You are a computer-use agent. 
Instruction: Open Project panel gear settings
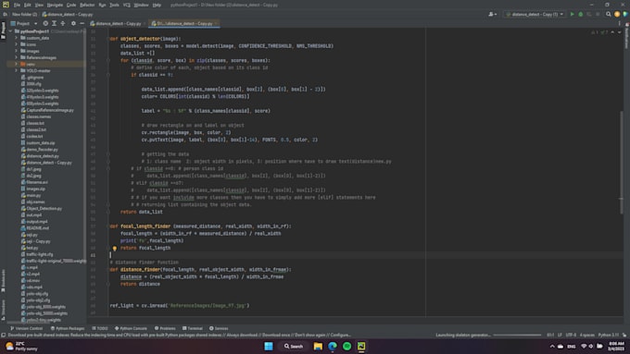73,24
